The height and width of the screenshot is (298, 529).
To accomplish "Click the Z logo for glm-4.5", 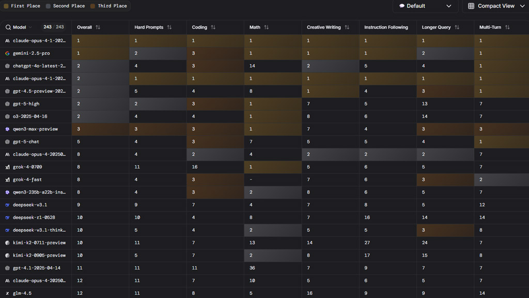I will (7, 293).
